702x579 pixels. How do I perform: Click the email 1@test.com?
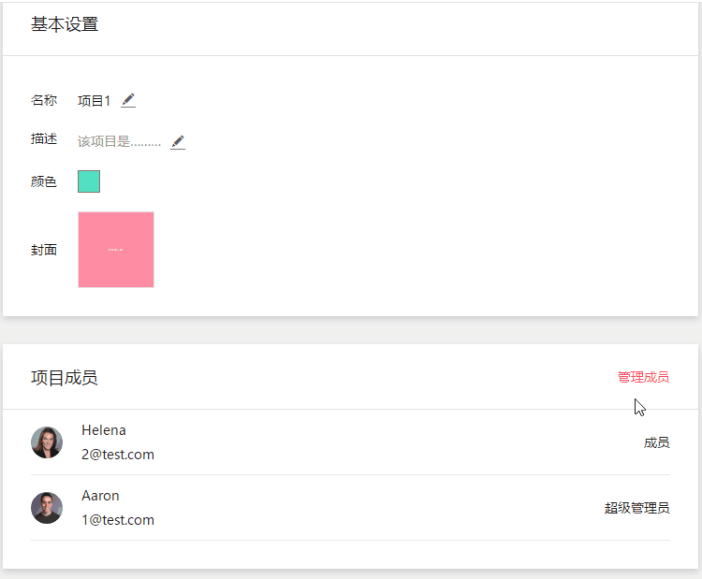(x=118, y=520)
